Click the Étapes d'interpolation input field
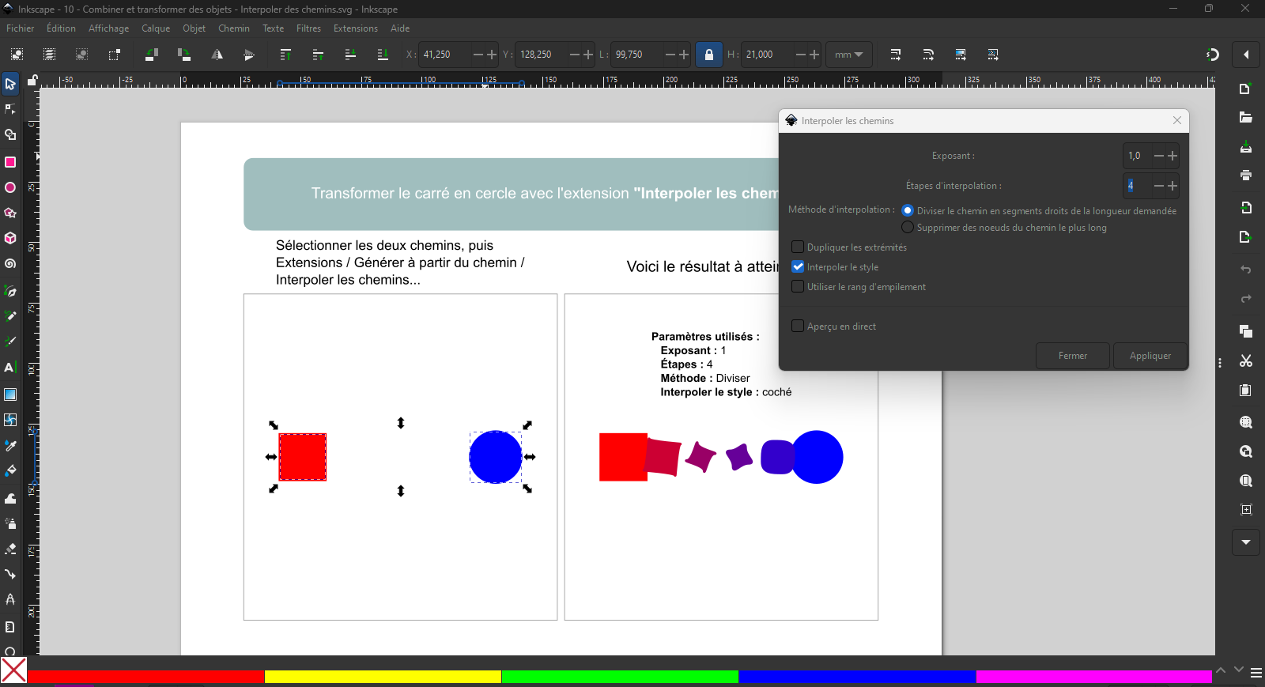This screenshot has width=1265, height=687. 1136,186
